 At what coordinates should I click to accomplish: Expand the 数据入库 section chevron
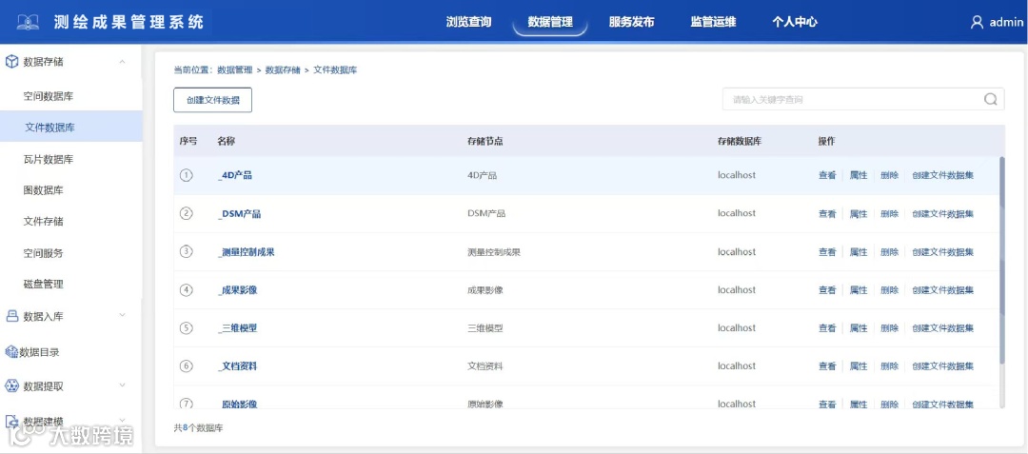[122, 316]
